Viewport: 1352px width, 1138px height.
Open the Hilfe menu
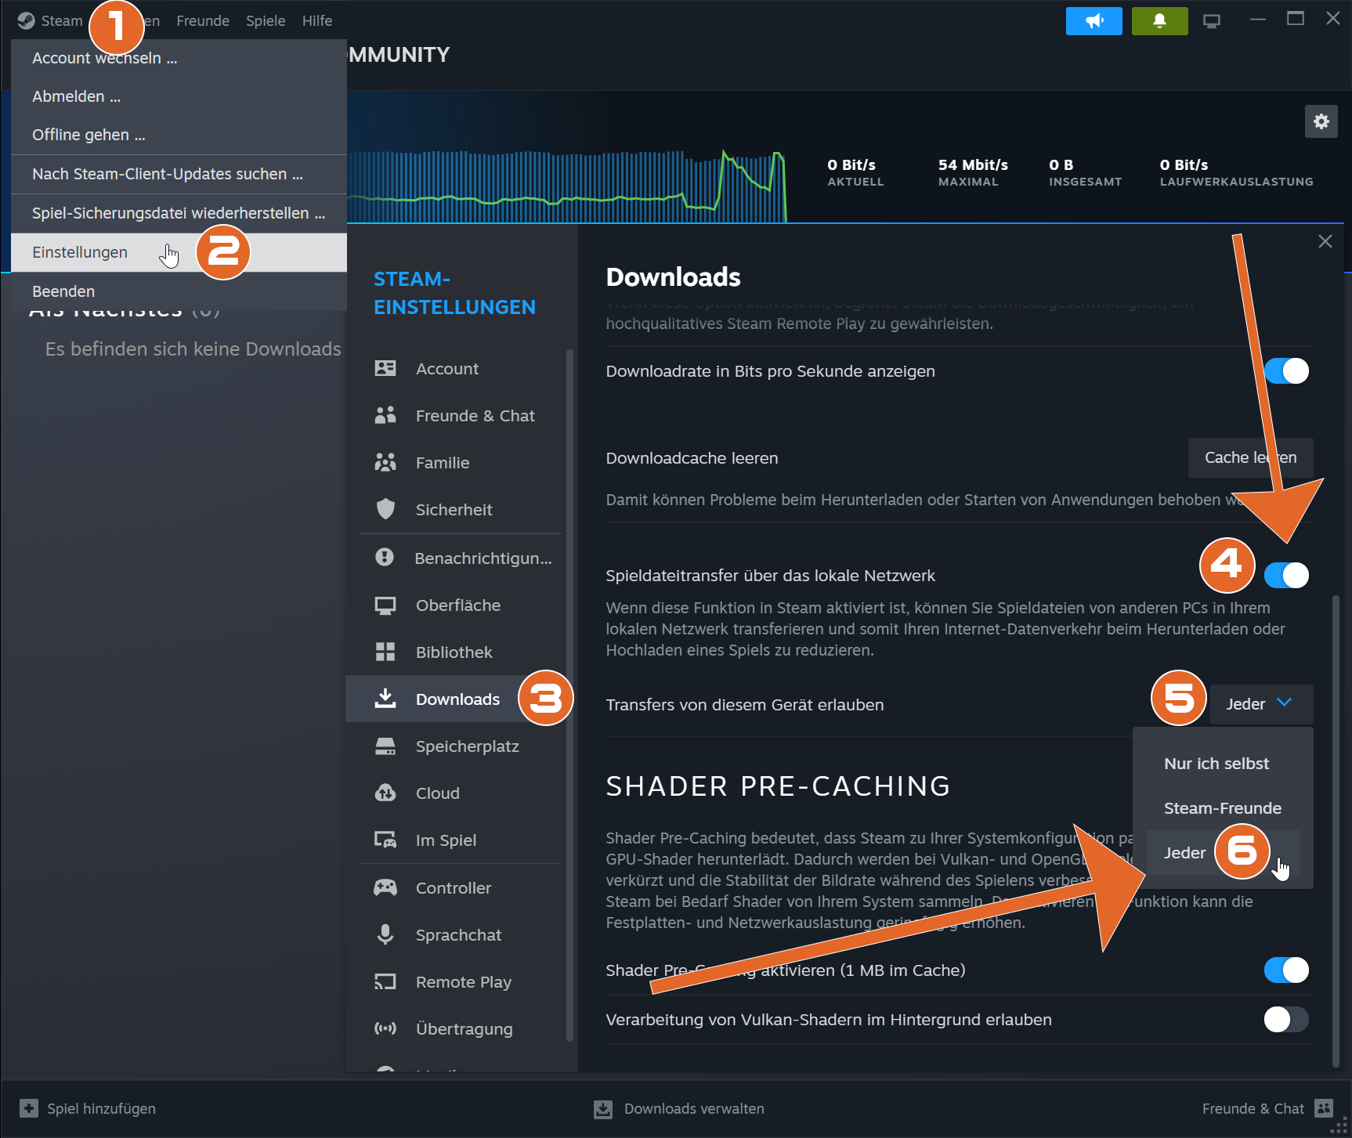click(x=317, y=21)
